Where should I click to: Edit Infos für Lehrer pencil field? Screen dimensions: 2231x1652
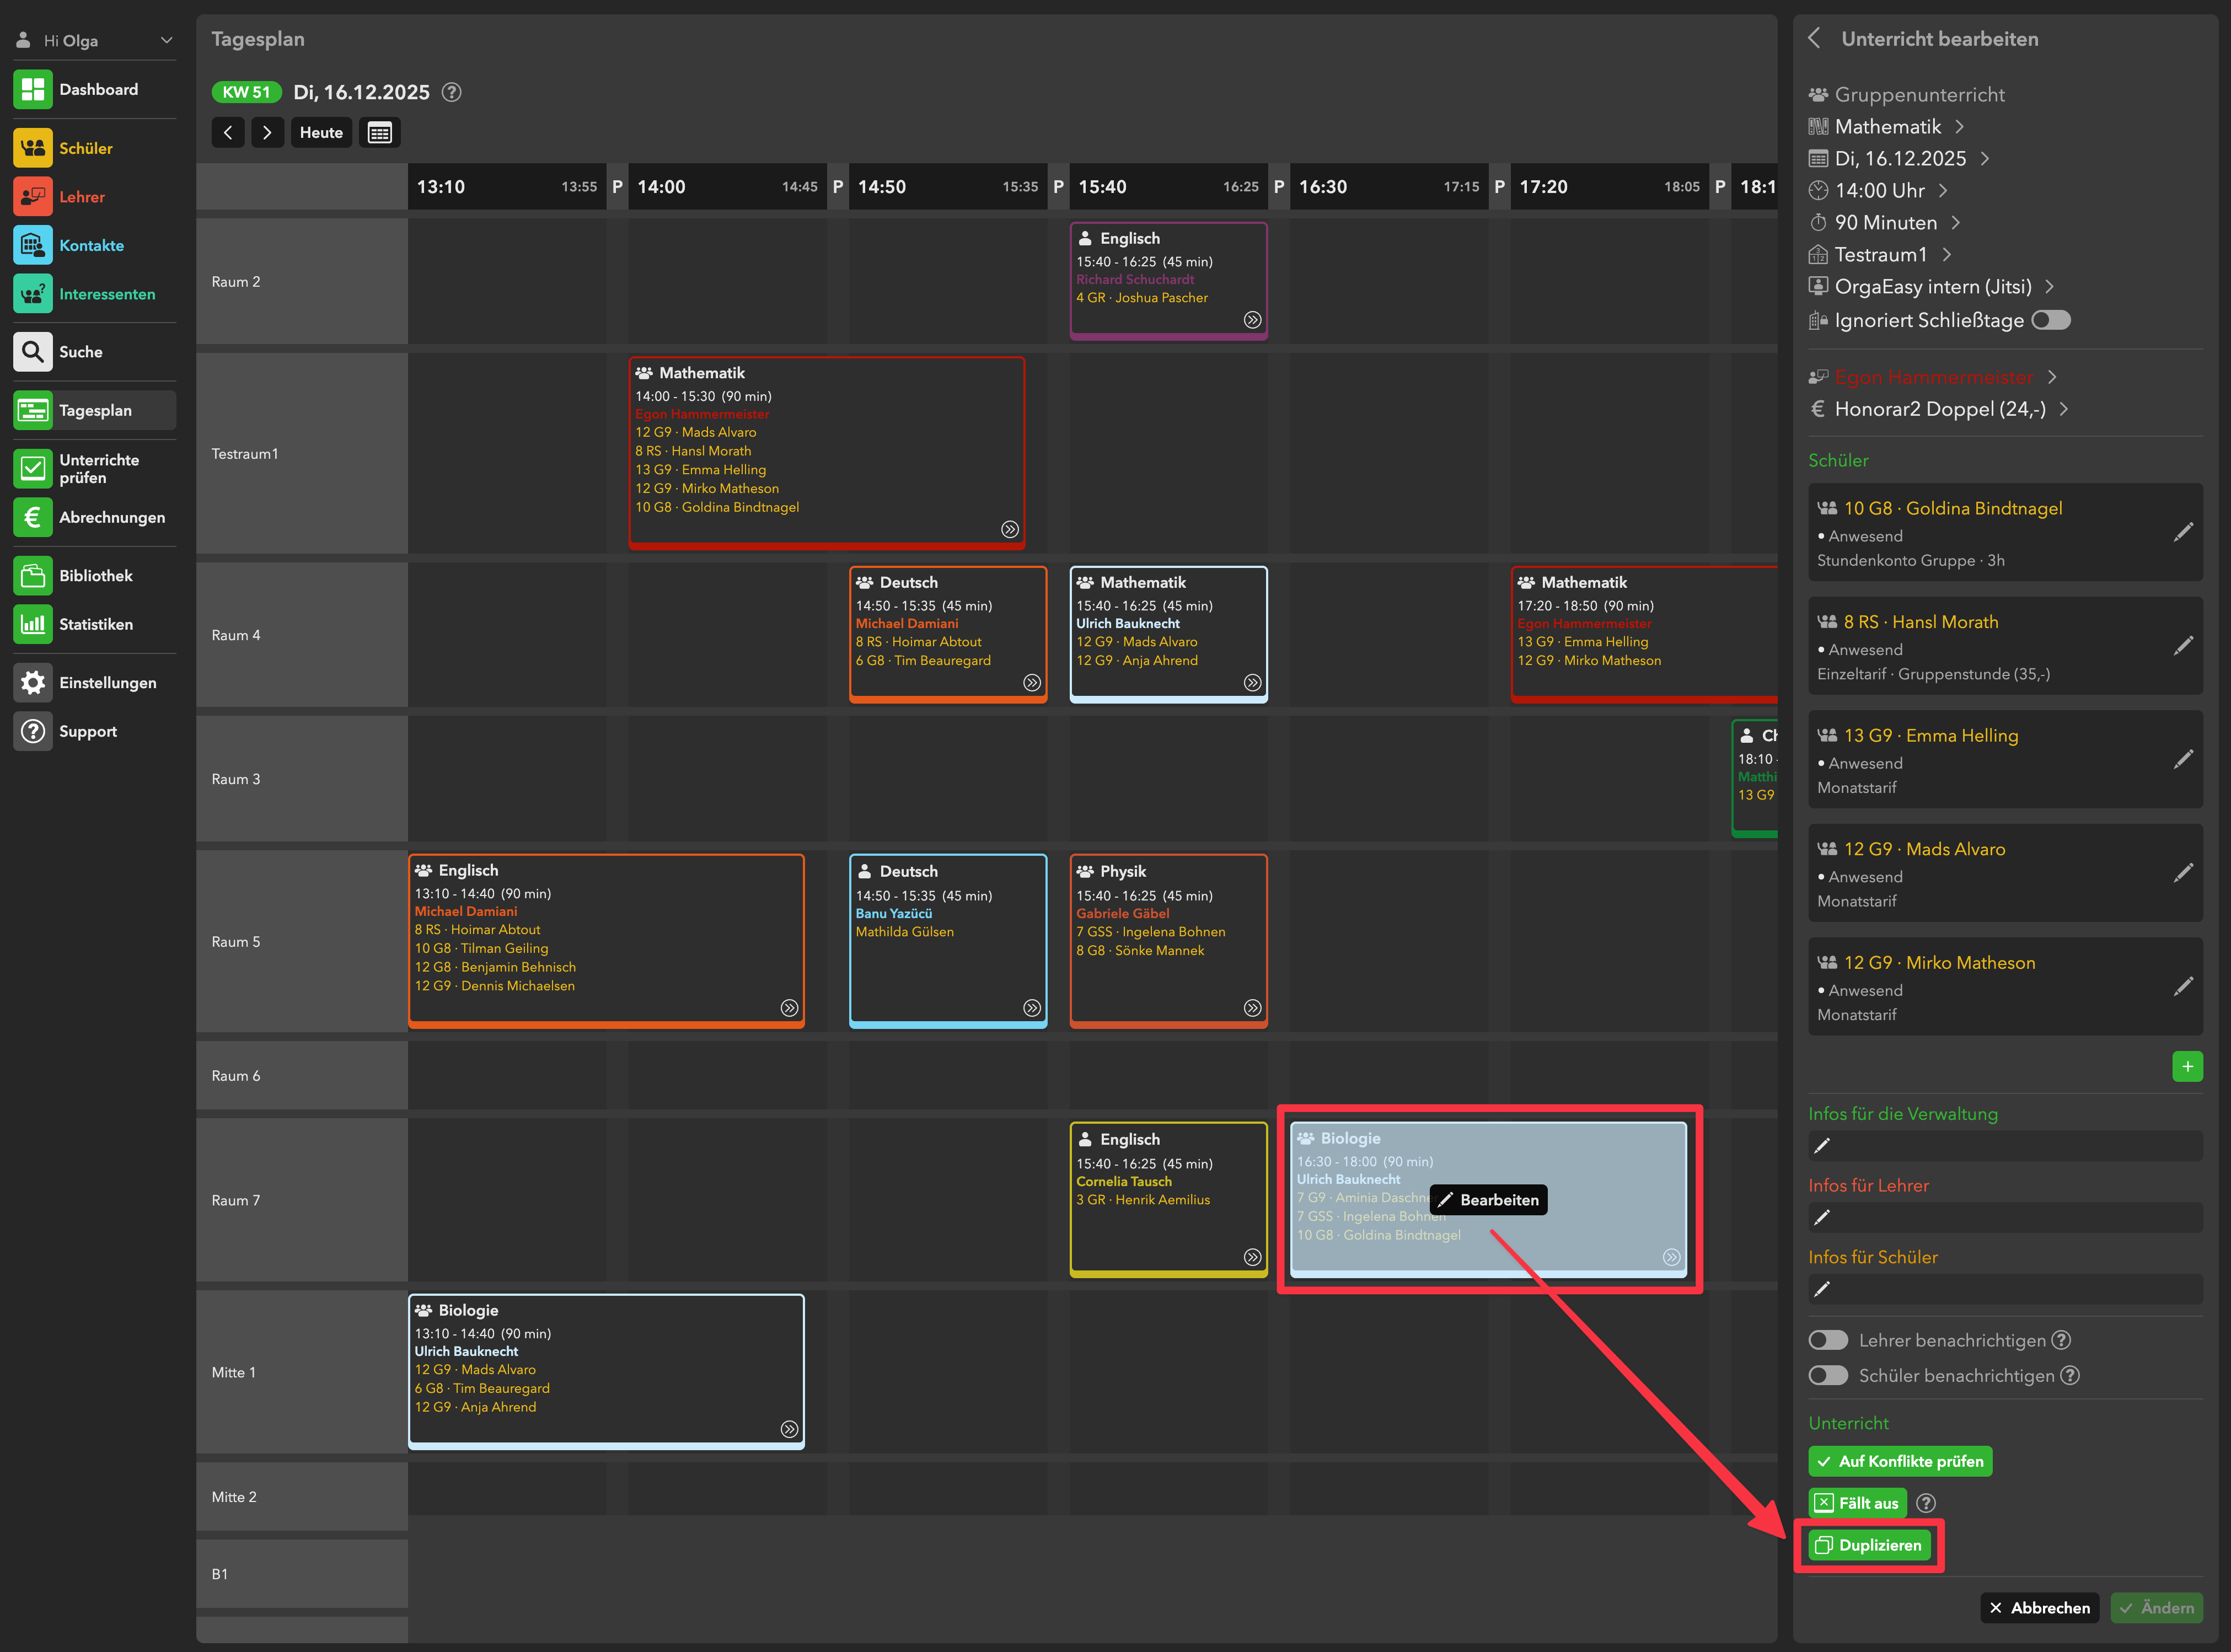click(1822, 1217)
